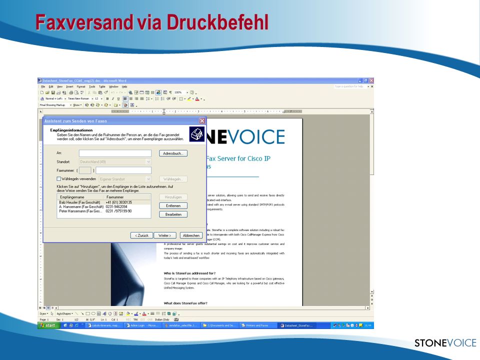The image size is (480, 360).
Task: Select the Oval drawing tool
Action: (x=93, y=314)
